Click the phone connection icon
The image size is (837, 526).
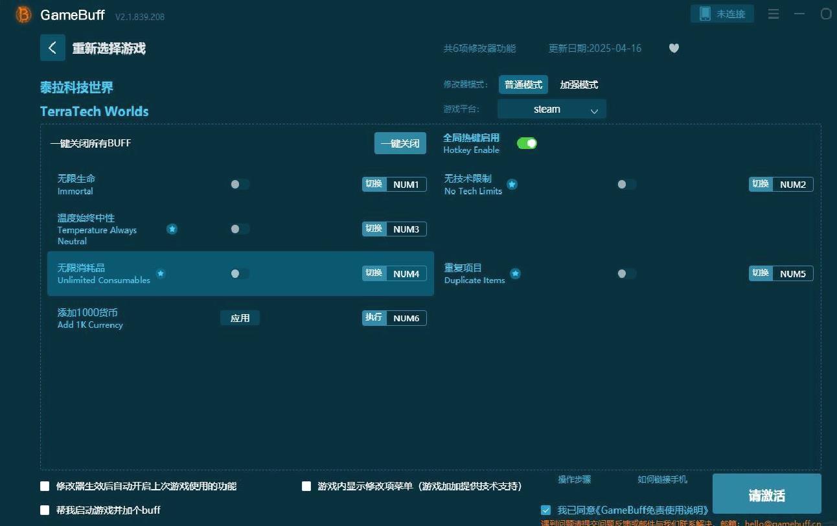tap(704, 14)
